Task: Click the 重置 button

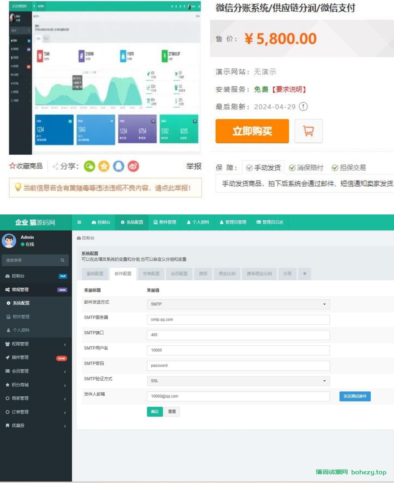Action: (172, 412)
